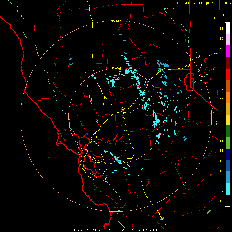Viewport: 232px width, 232px height.
Task: Click the '[K FT]' legend unit label
Action: coord(218,18)
